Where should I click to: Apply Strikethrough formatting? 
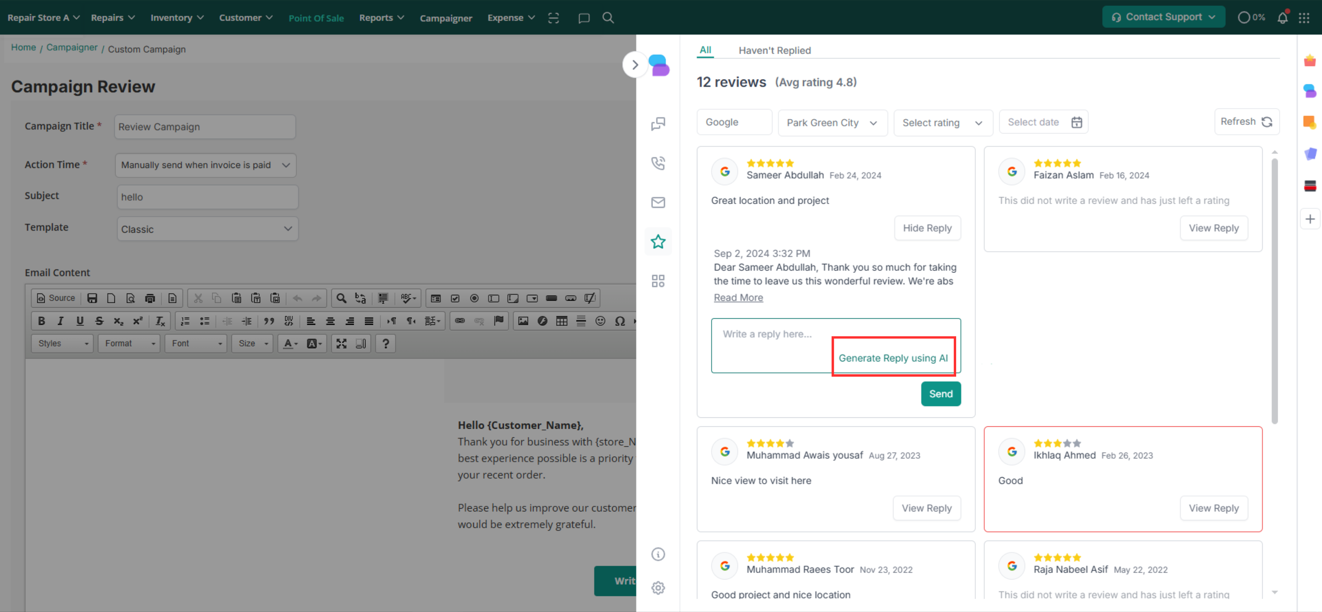[99, 321]
